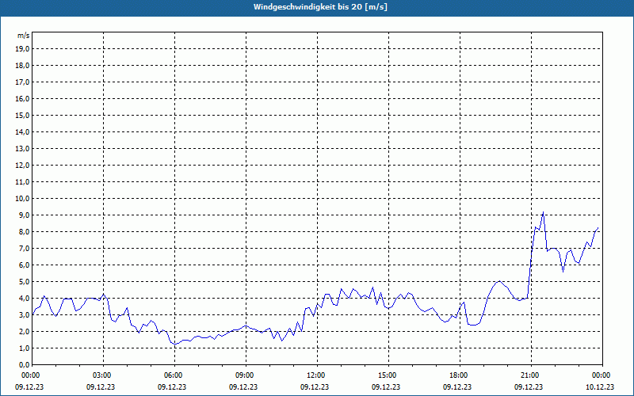Image resolution: width=634 pixels, height=396 pixels.
Task: Select the 11,0 y-axis label
Action: point(22,182)
